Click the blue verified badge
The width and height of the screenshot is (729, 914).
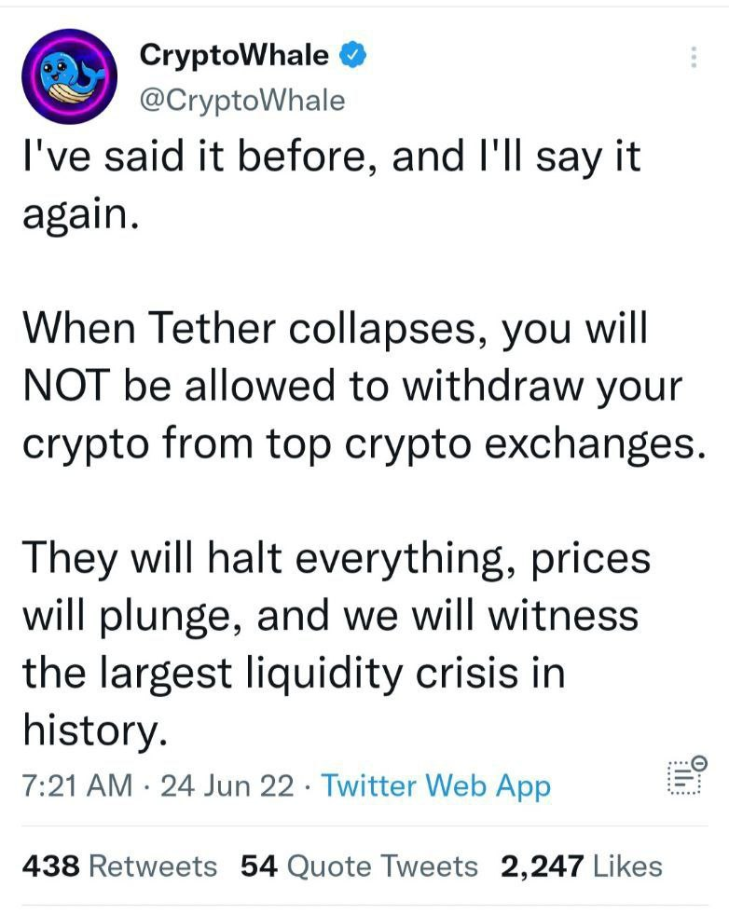(351, 57)
